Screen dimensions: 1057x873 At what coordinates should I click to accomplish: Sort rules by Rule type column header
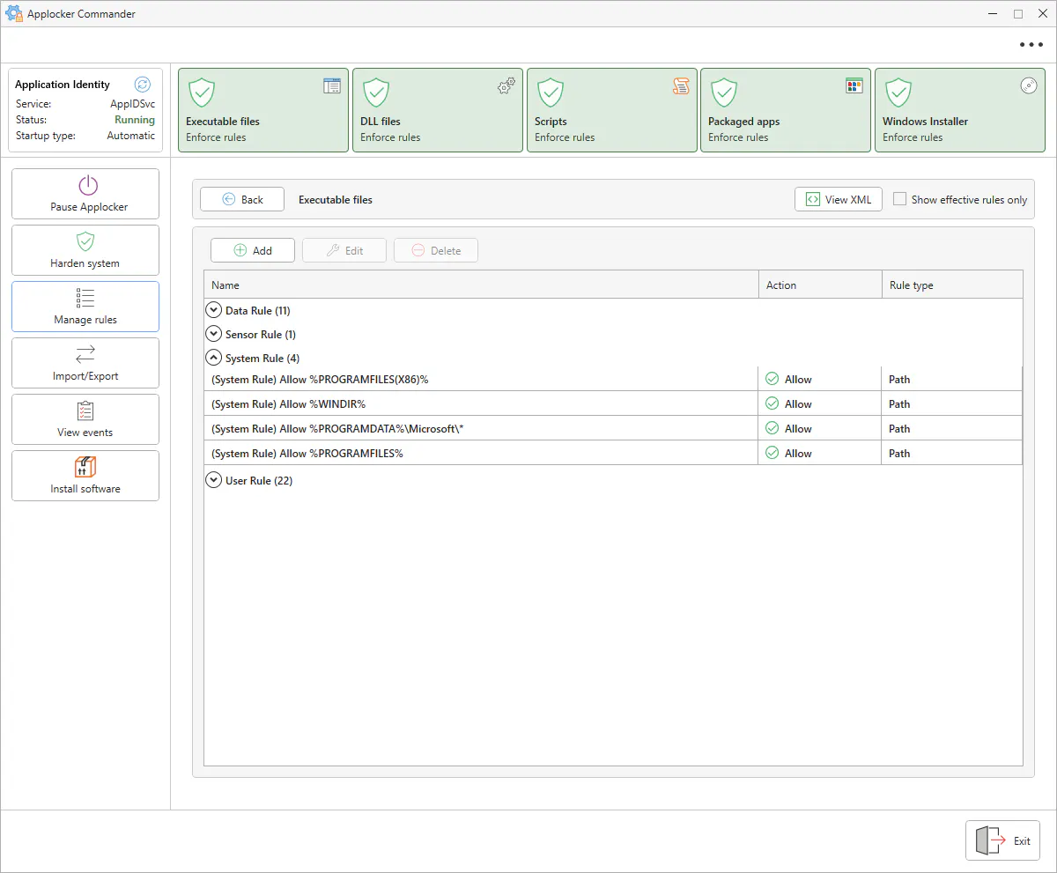pos(952,285)
